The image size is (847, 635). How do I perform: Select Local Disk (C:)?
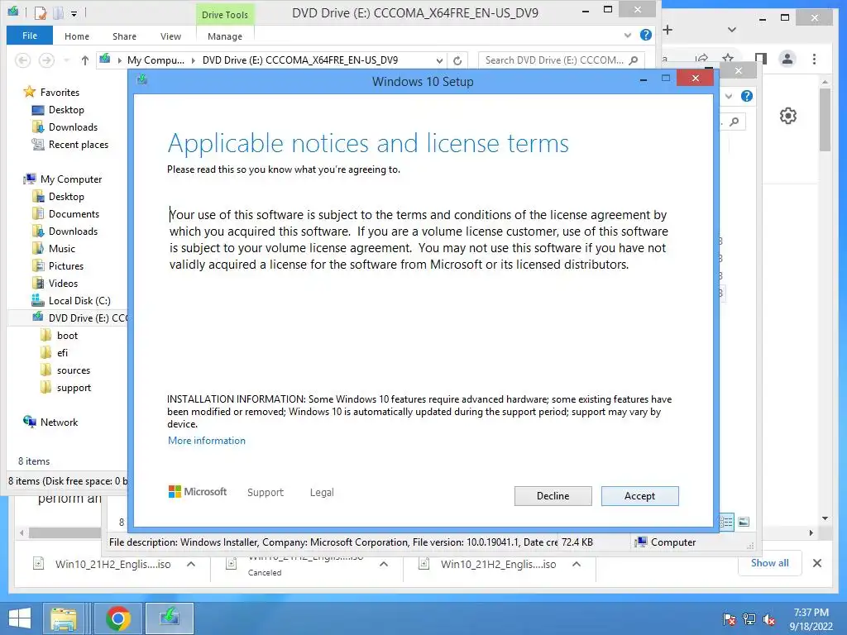coord(79,301)
